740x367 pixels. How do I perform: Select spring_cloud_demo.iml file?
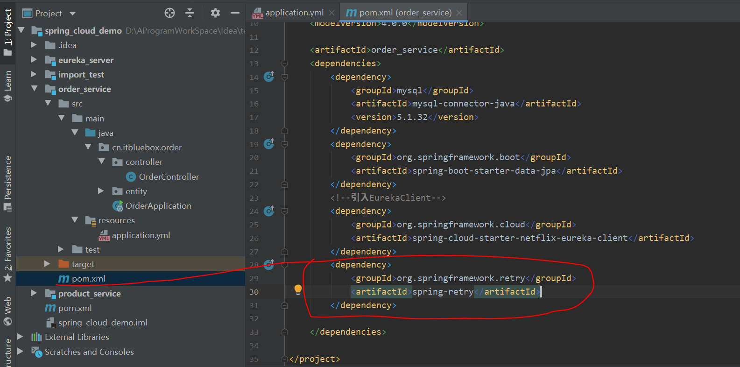tap(97, 322)
